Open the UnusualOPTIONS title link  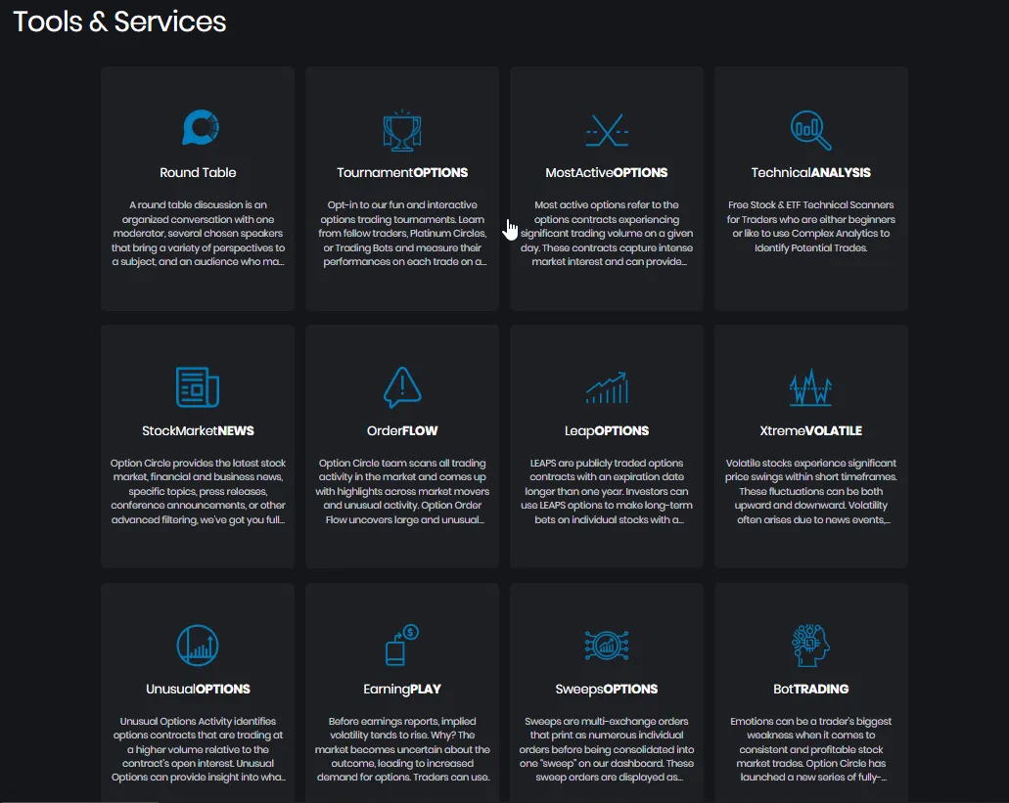pyautogui.click(x=198, y=690)
